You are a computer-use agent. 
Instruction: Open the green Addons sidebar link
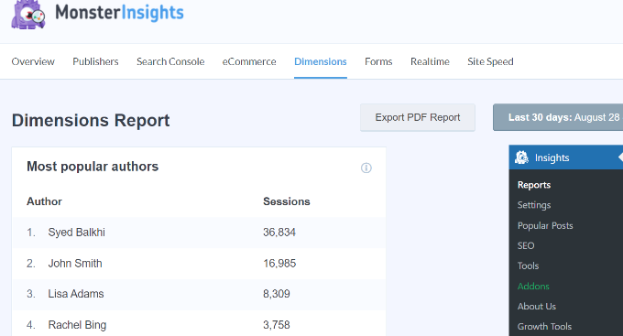533,286
